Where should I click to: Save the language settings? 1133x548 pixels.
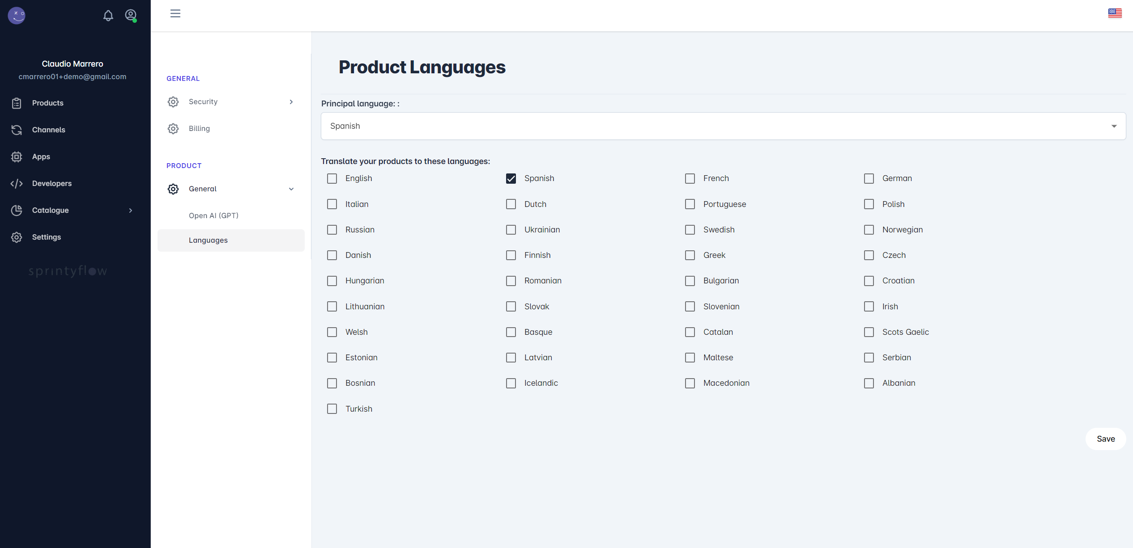click(1106, 439)
